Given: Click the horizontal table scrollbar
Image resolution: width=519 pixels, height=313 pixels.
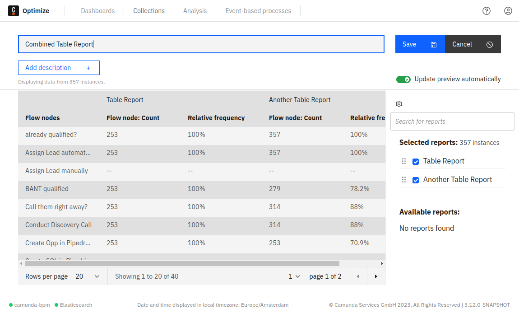Looking at the screenshot, I should click(x=181, y=263).
